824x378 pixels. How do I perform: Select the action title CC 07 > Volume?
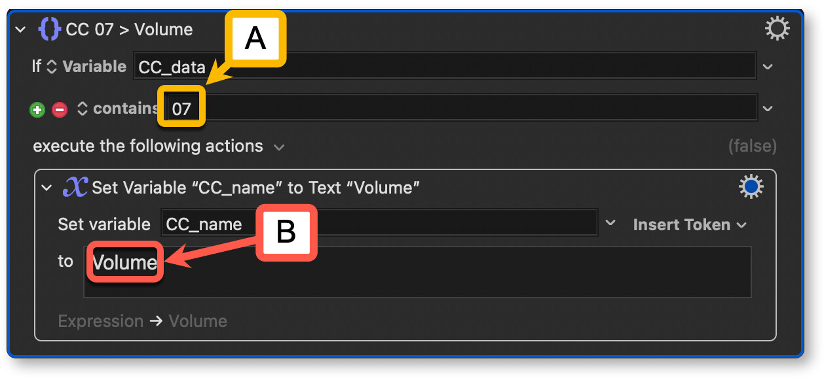pyautogui.click(x=129, y=30)
